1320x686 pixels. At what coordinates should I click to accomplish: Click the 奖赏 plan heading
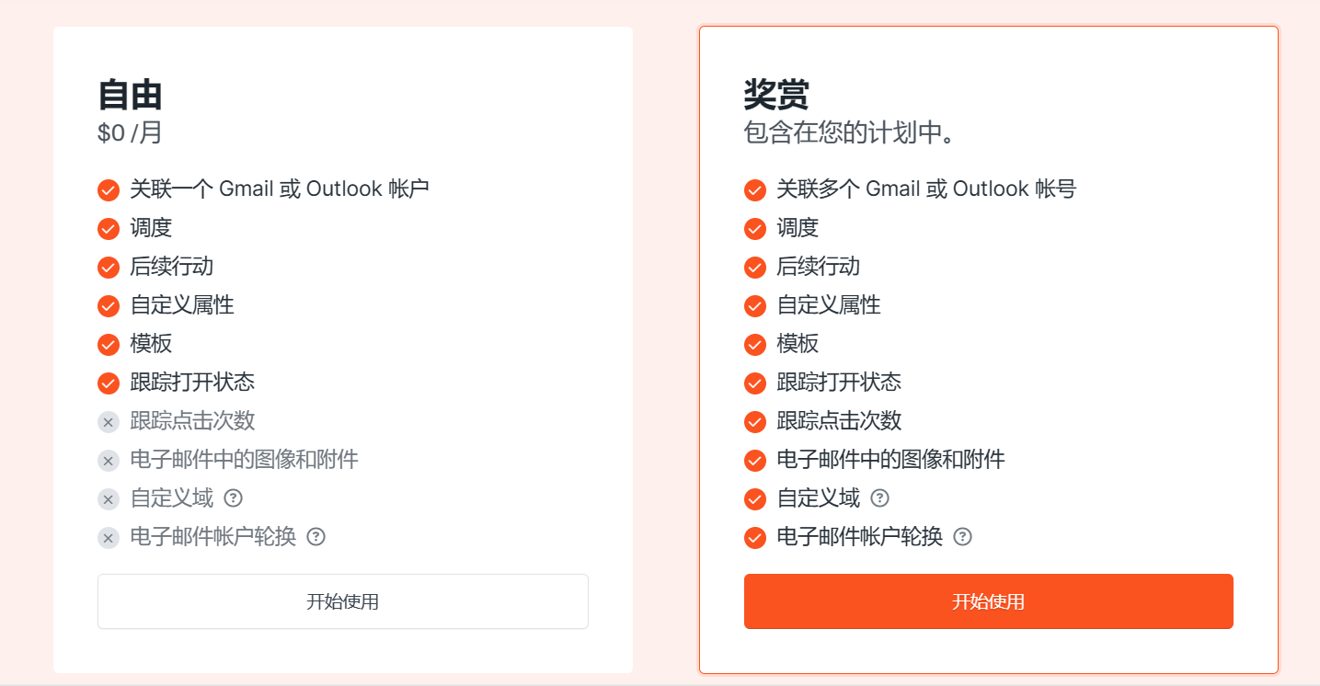776,95
